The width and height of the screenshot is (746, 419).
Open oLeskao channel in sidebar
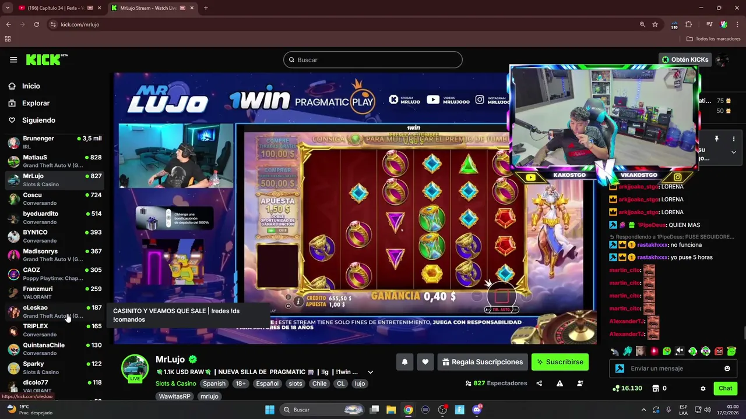pos(55,311)
